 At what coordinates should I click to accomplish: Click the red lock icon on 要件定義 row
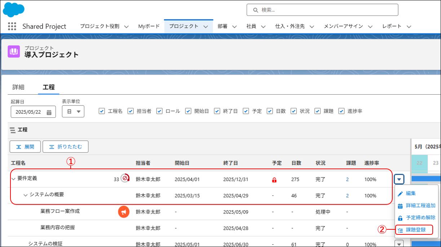pos(274,180)
